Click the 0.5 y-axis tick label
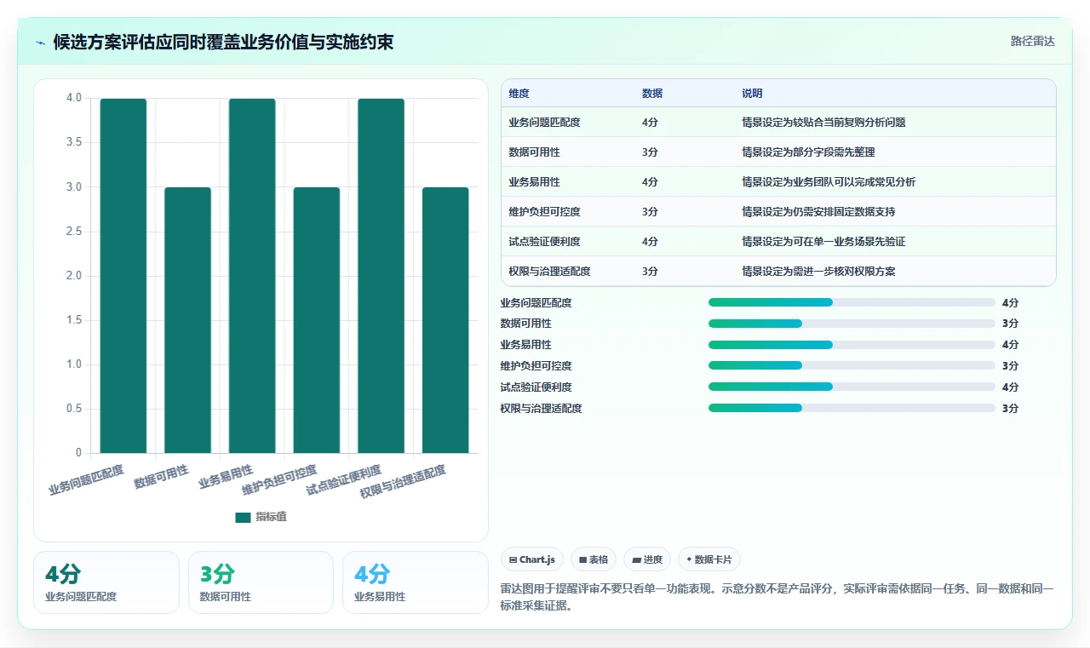Image resolution: width=1090 pixels, height=648 pixels. (x=74, y=409)
